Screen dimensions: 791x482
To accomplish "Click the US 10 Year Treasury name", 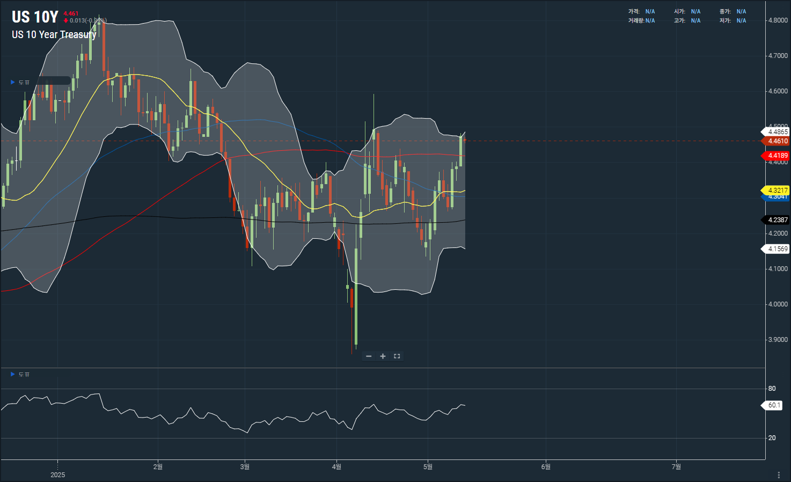I will [x=54, y=34].
